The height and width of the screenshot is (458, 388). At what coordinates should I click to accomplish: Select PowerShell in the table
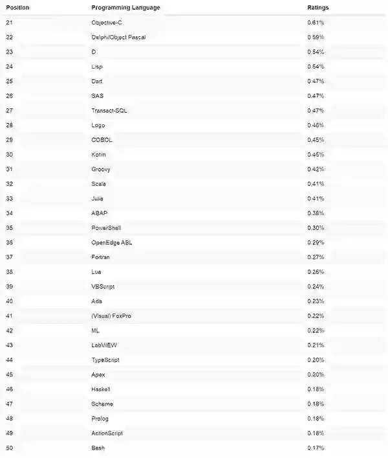tap(106, 228)
